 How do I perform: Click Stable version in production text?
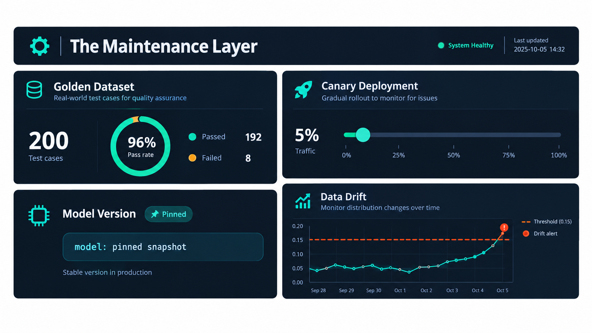click(107, 272)
